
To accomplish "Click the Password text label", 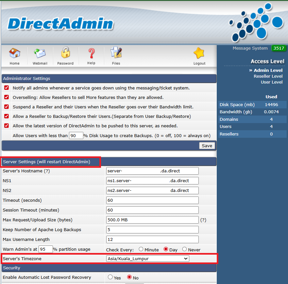I will [65, 63].
